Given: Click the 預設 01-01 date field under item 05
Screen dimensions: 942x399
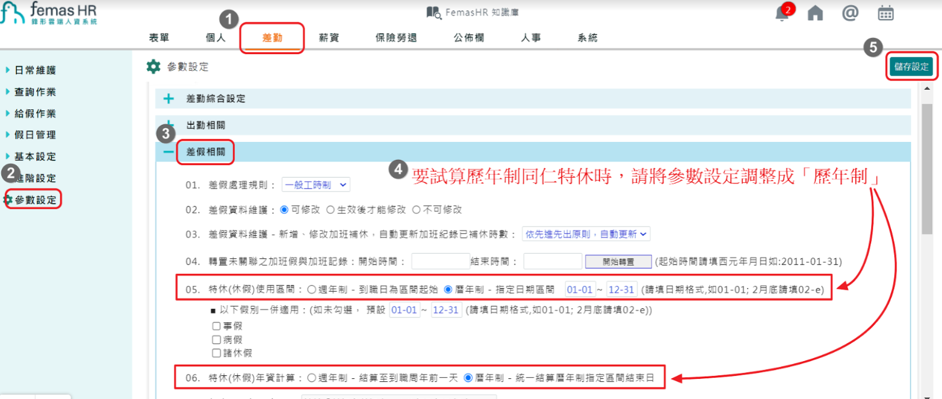Looking at the screenshot, I should 404,310.
